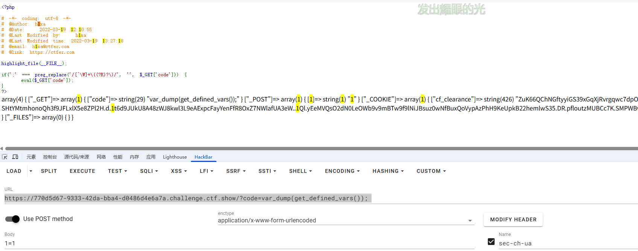Open the Lighthouse tab
This screenshot has height=251, width=638.
pyautogui.click(x=175, y=157)
